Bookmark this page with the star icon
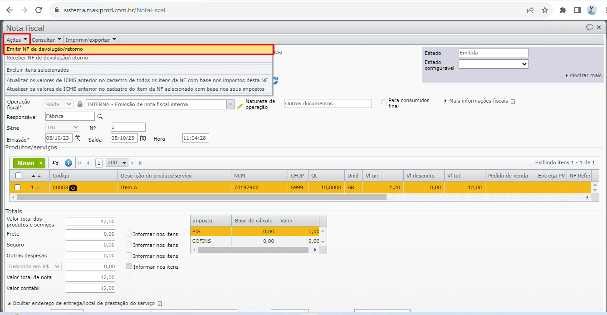Image resolution: width=607 pixels, height=315 pixels. coord(545,10)
